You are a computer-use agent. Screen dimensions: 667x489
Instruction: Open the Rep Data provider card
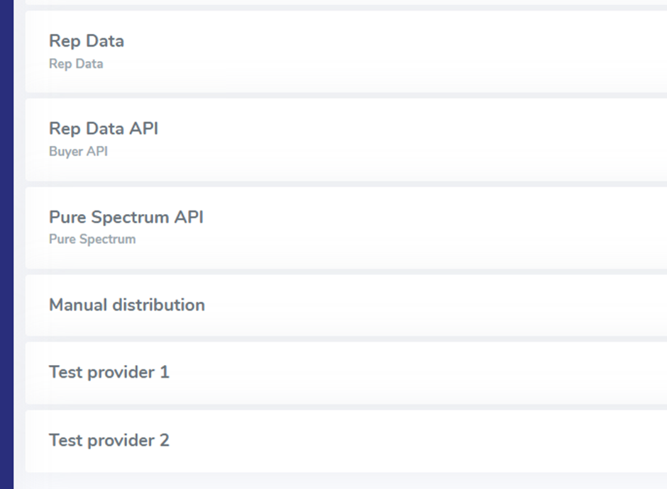click(x=346, y=52)
